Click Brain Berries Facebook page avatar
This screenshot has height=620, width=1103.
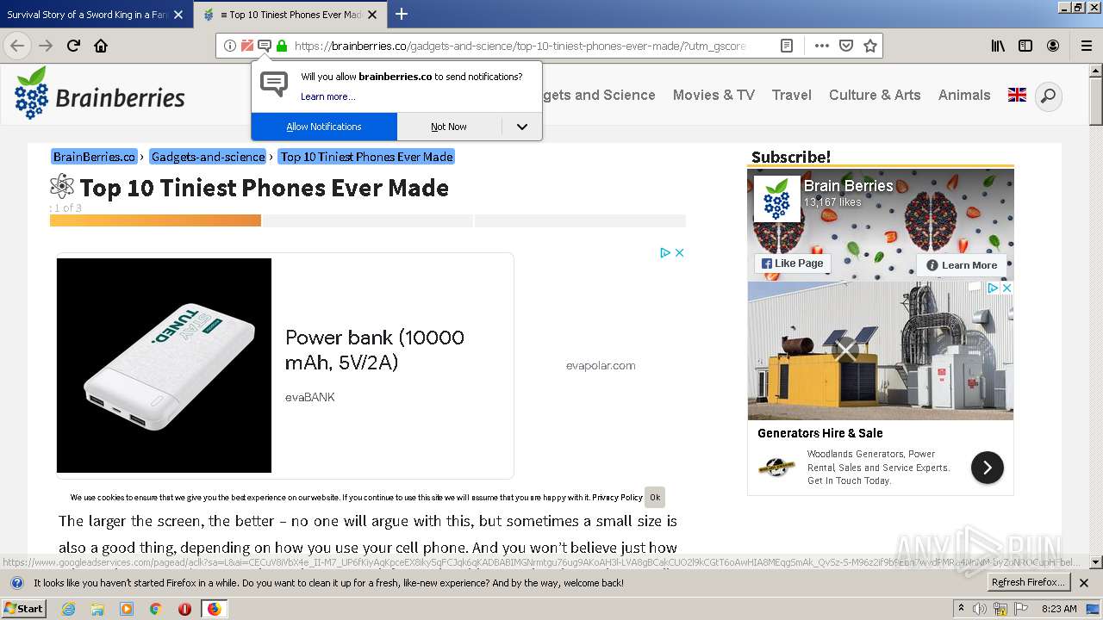click(776, 200)
